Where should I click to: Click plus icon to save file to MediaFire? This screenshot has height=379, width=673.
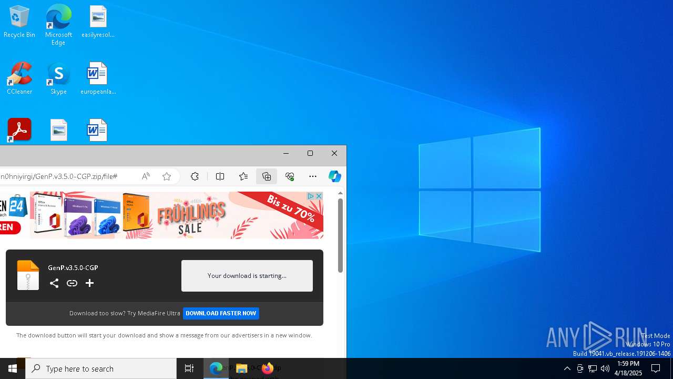(x=89, y=283)
